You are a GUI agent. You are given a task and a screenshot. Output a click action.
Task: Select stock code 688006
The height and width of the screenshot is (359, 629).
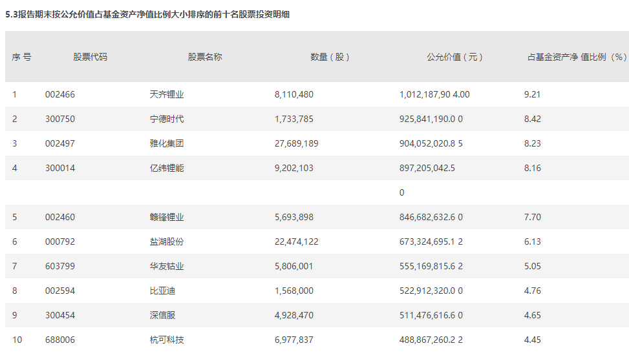coord(60,340)
